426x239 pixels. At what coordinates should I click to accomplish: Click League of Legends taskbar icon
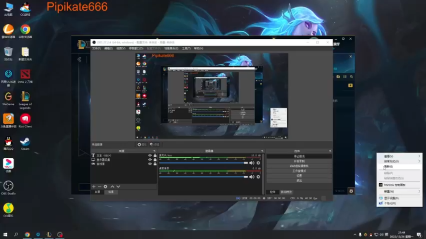point(49,234)
